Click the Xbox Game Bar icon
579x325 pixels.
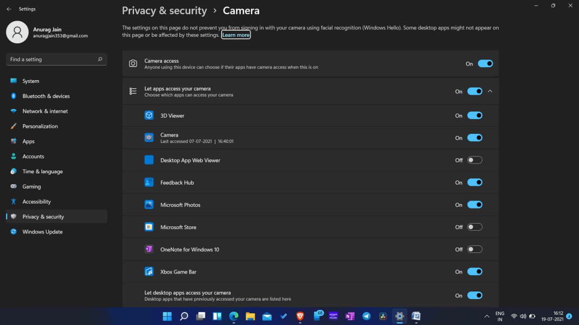(x=149, y=271)
